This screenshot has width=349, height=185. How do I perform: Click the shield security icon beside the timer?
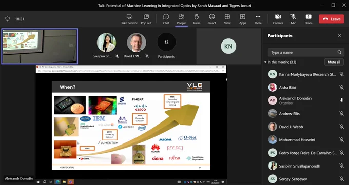pos(8,19)
